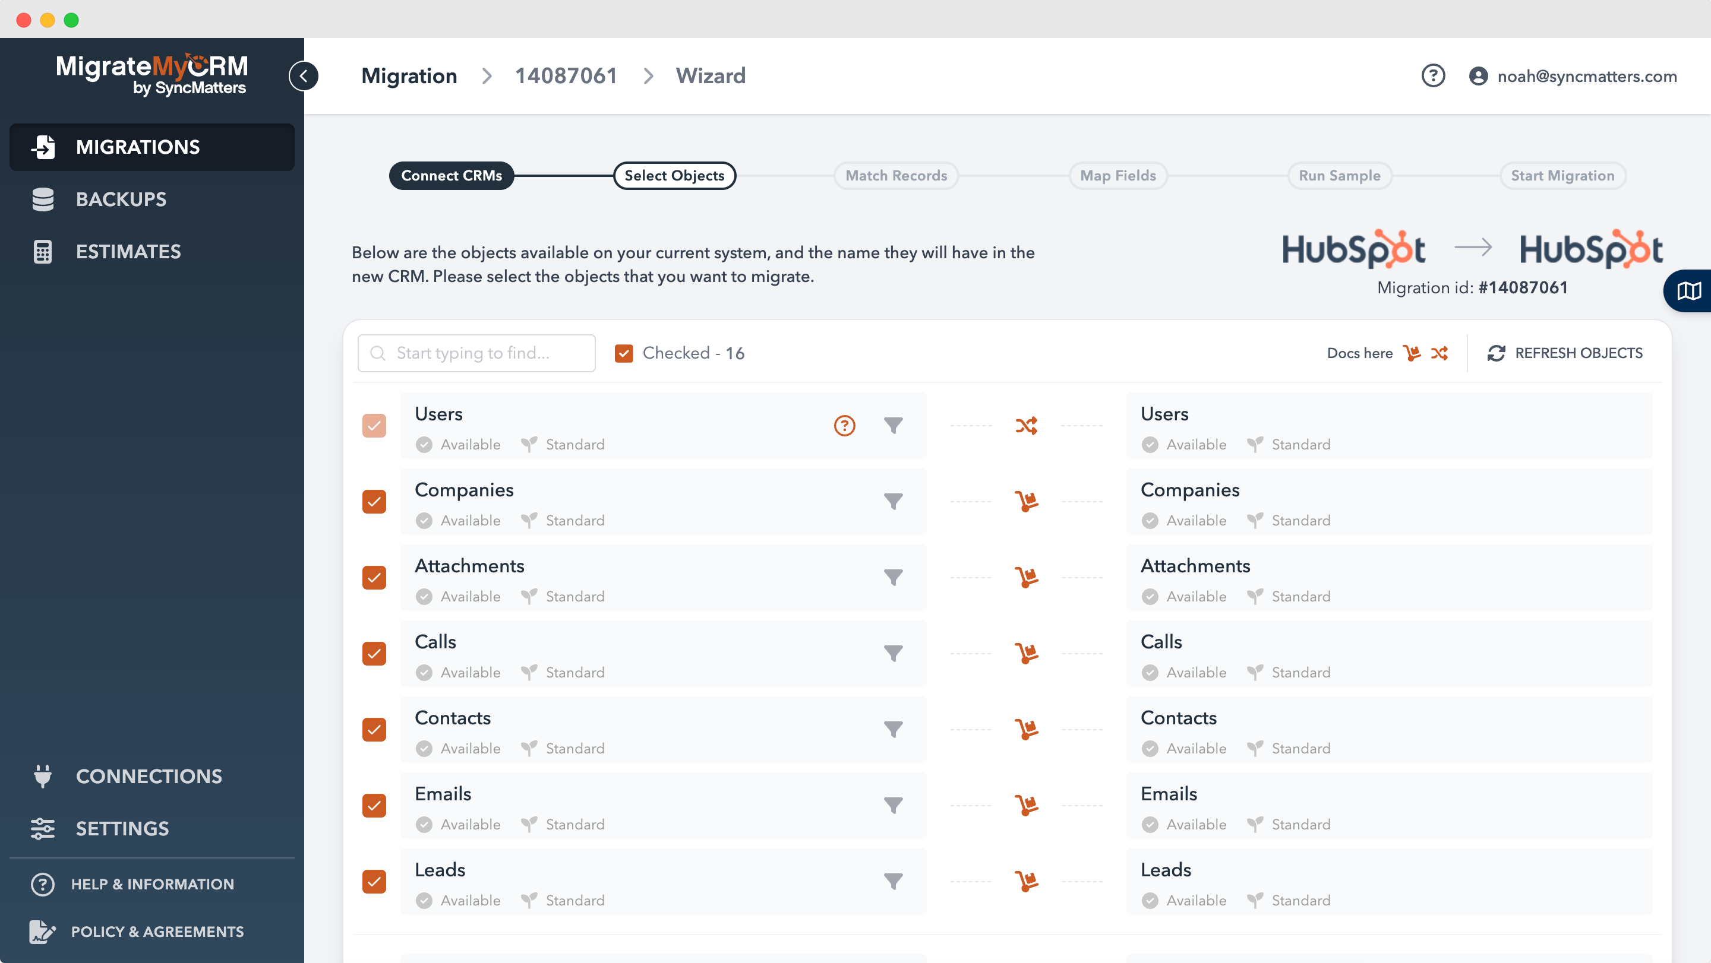Image resolution: width=1711 pixels, height=963 pixels.
Task: Click the orange question mark icon beside Users
Action: [844, 426]
